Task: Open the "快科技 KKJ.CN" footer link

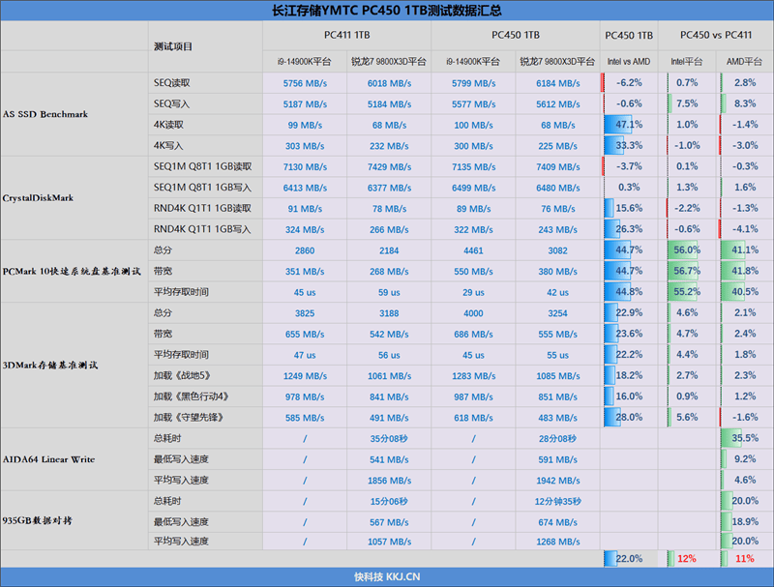Action: coord(387,576)
